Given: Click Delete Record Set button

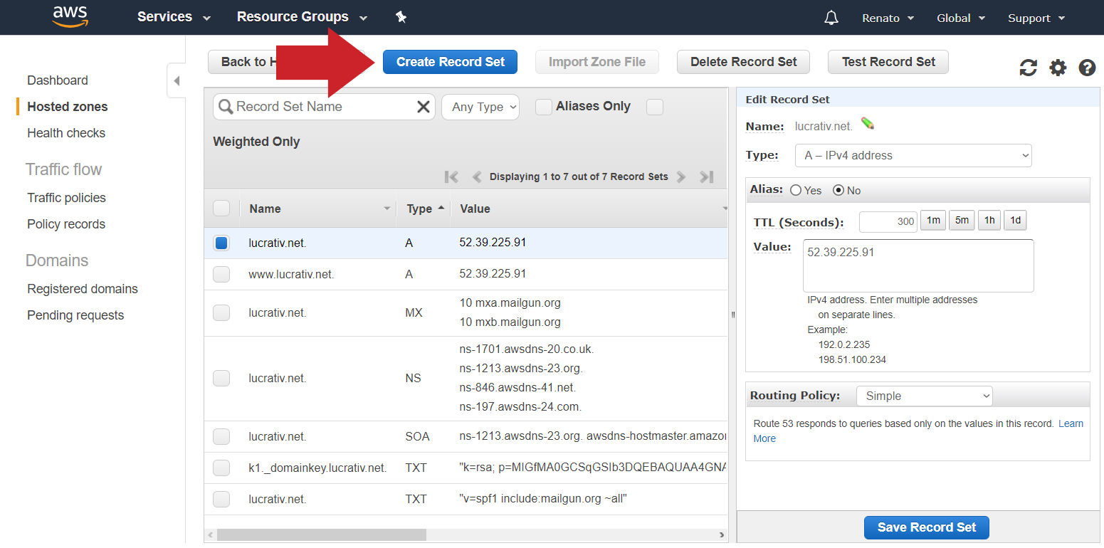Looking at the screenshot, I should click(x=743, y=62).
